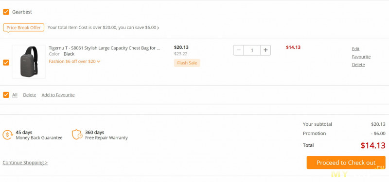Click the bulk Delete link beside All

pyautogui.click(x=30, y=95)
